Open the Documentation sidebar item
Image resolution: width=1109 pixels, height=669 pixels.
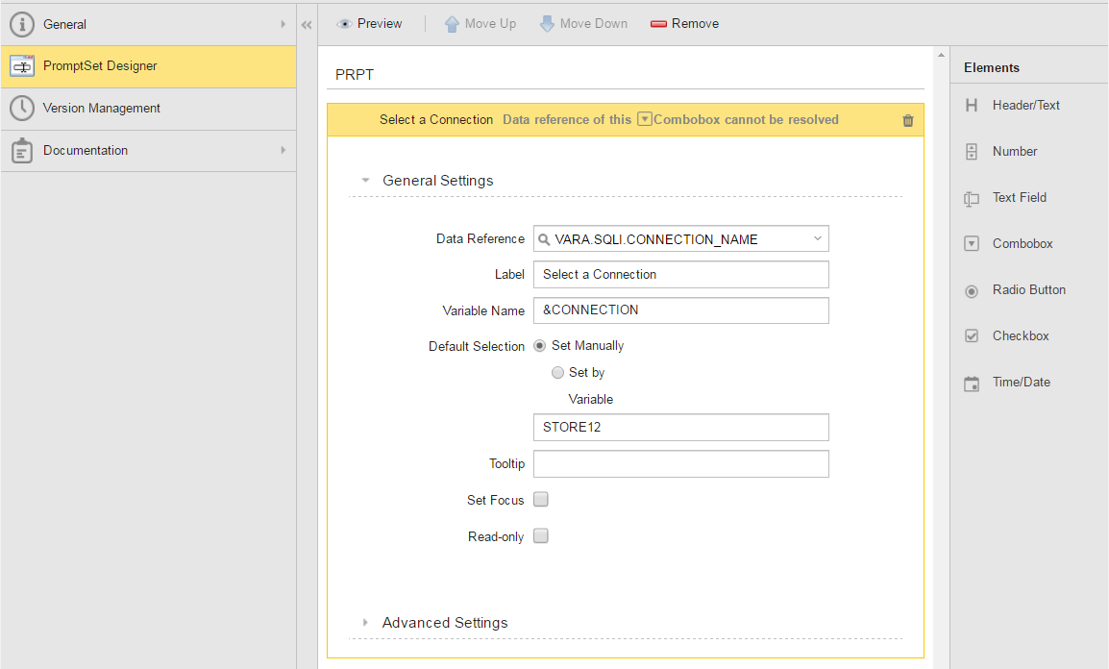86,151
